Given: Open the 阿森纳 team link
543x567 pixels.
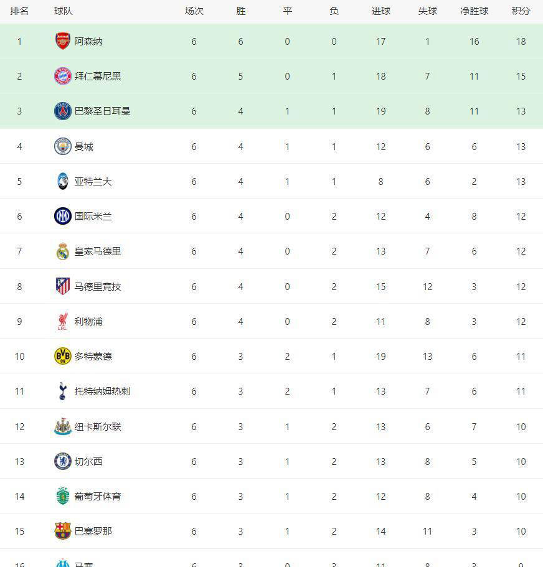Looking at the screenshot, I should click(88, 42).
